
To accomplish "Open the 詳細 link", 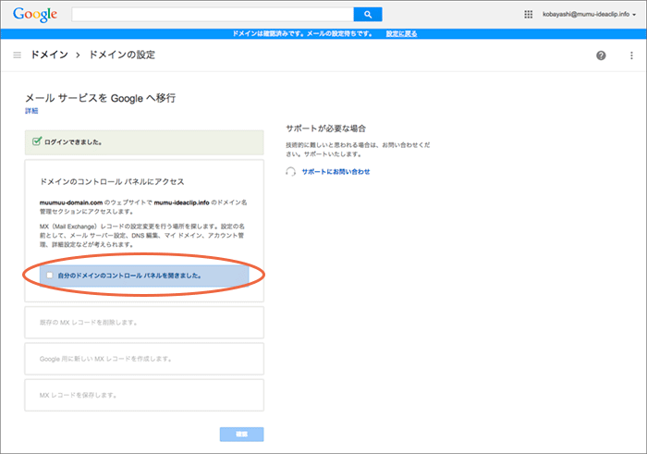I will [31, 111].
